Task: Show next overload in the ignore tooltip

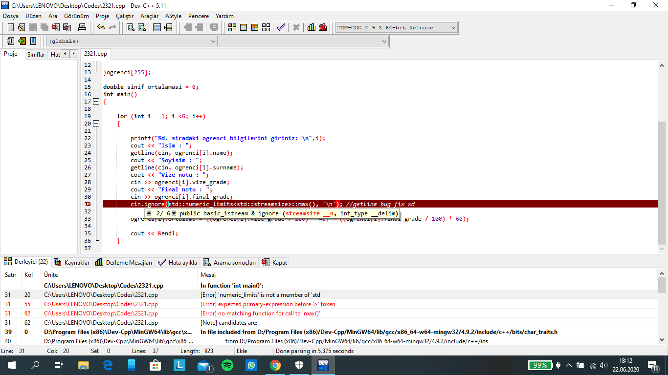Action: pyautogui.click(x=174, y=213)
